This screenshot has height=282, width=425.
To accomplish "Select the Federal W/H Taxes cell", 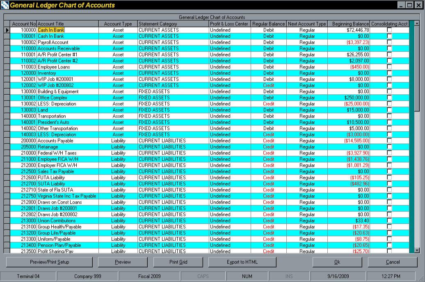I will coord(68,153).
